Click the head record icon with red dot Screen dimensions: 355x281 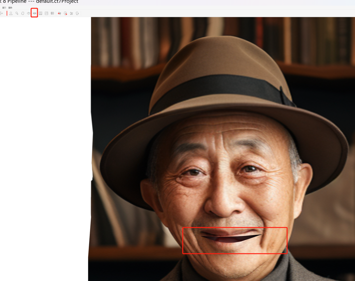(65, 13)
